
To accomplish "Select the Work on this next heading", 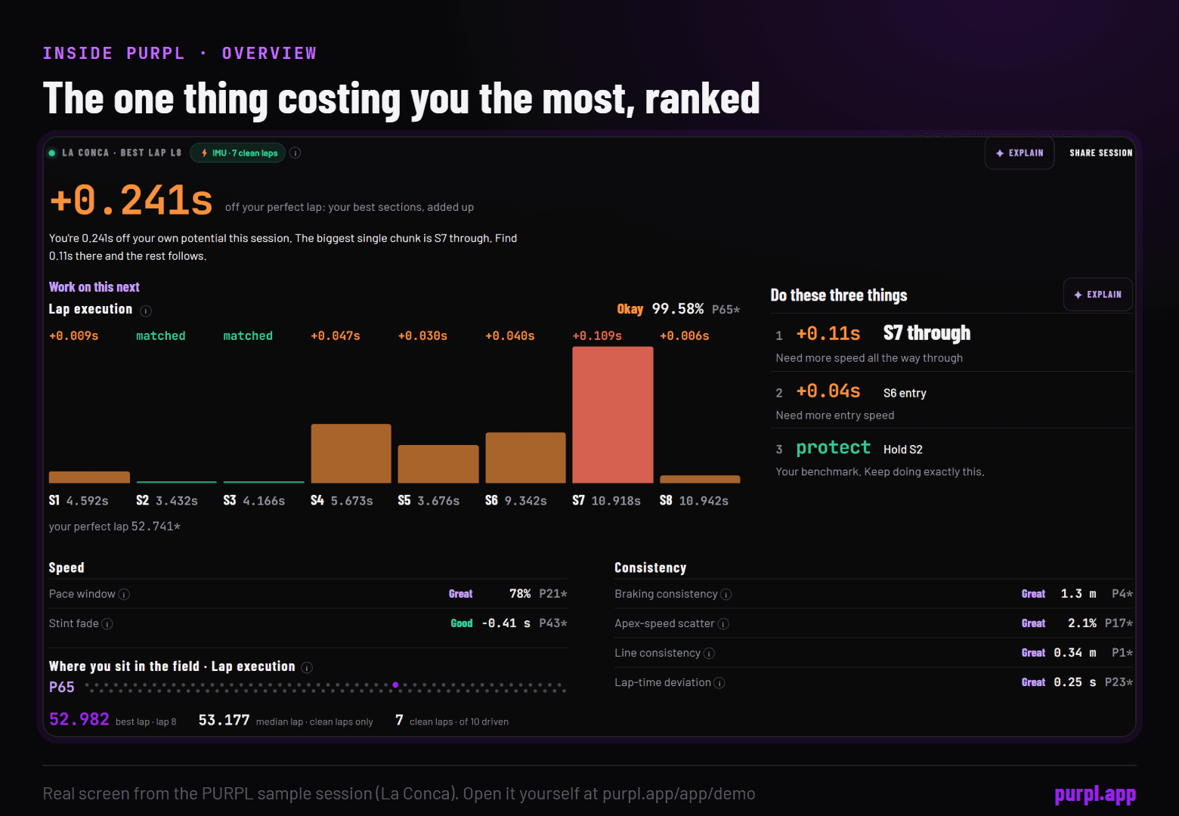I will (94, 287).
